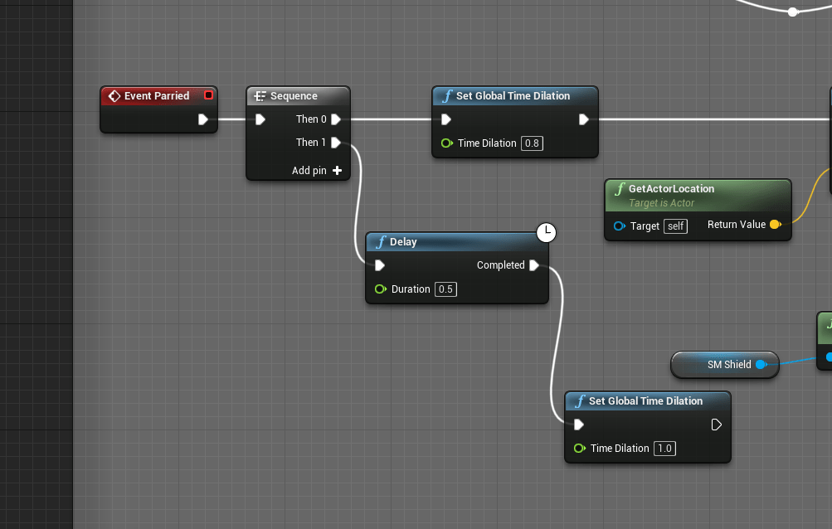Screen dimensions: 832x529
Task: Edit the Delay Duration value 0.5
Action: [445, 289]
